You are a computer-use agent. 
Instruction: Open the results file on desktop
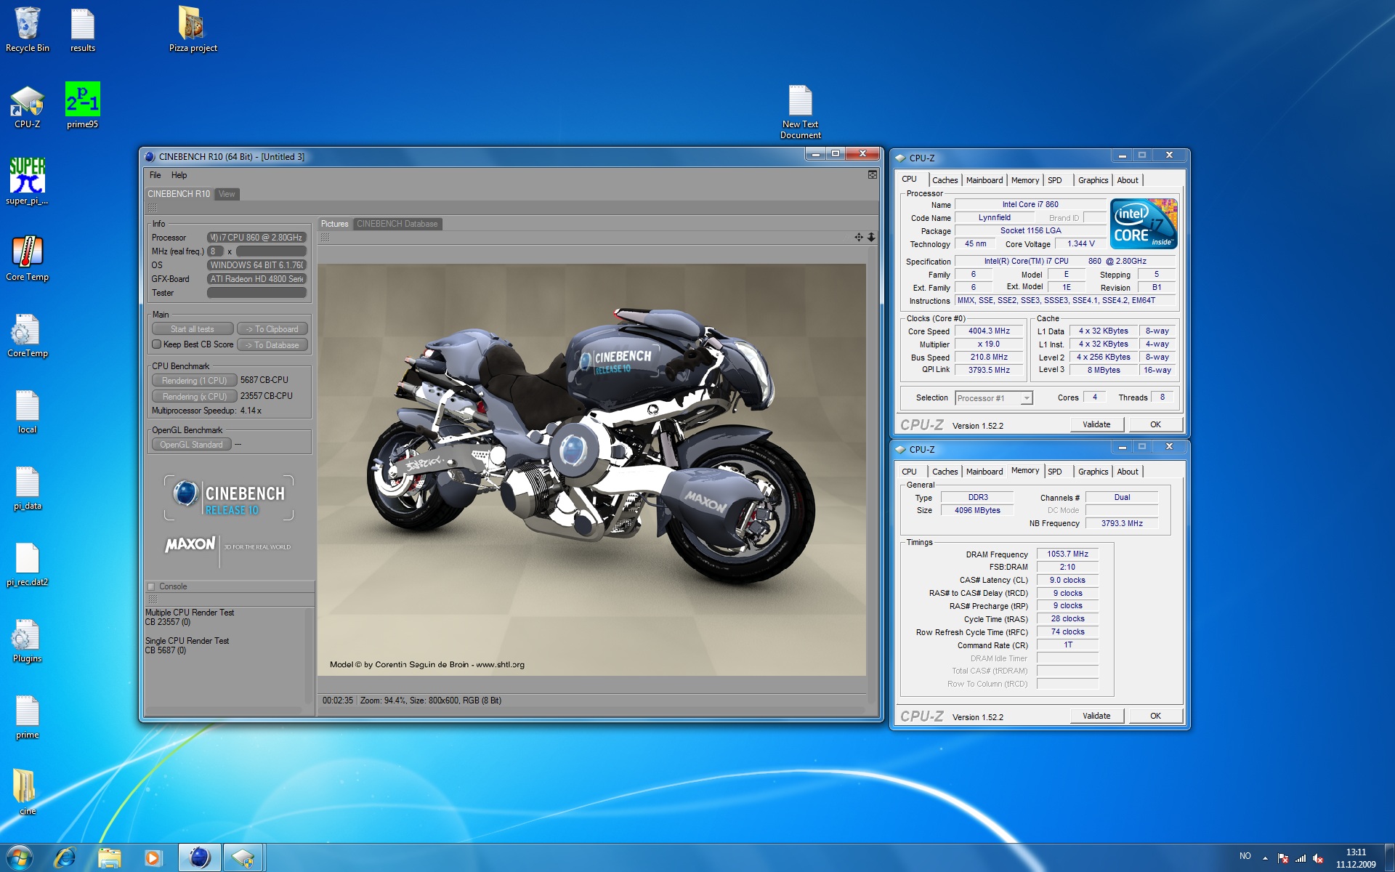[82, 29]
